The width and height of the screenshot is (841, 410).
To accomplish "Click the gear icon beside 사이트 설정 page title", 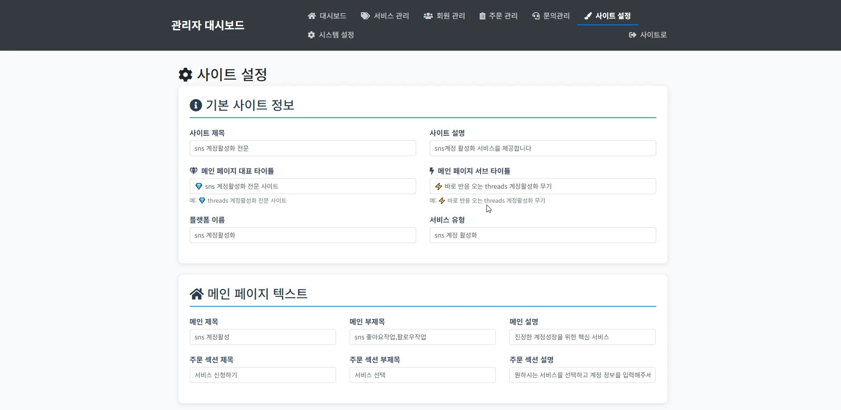I will tap(185, 74).
